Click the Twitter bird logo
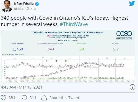Screen dimensions: 138x102 [132, 4]
